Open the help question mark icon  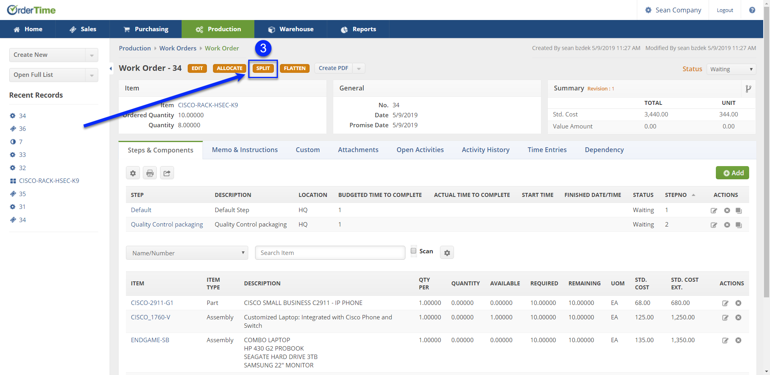[x=752, y=10]
